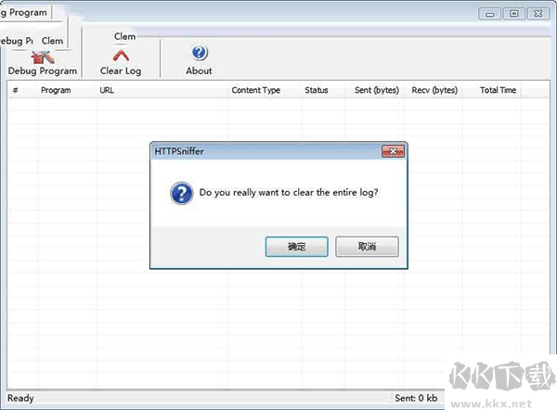Click the Ready status bar text
557x410 pixels.
click(x=20, y=398)
